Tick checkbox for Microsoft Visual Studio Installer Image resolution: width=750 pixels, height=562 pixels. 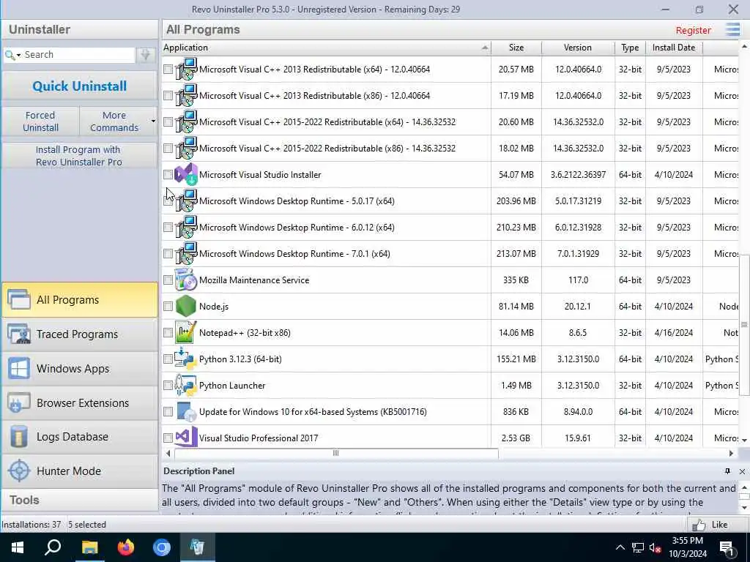[x=168, y=174]
